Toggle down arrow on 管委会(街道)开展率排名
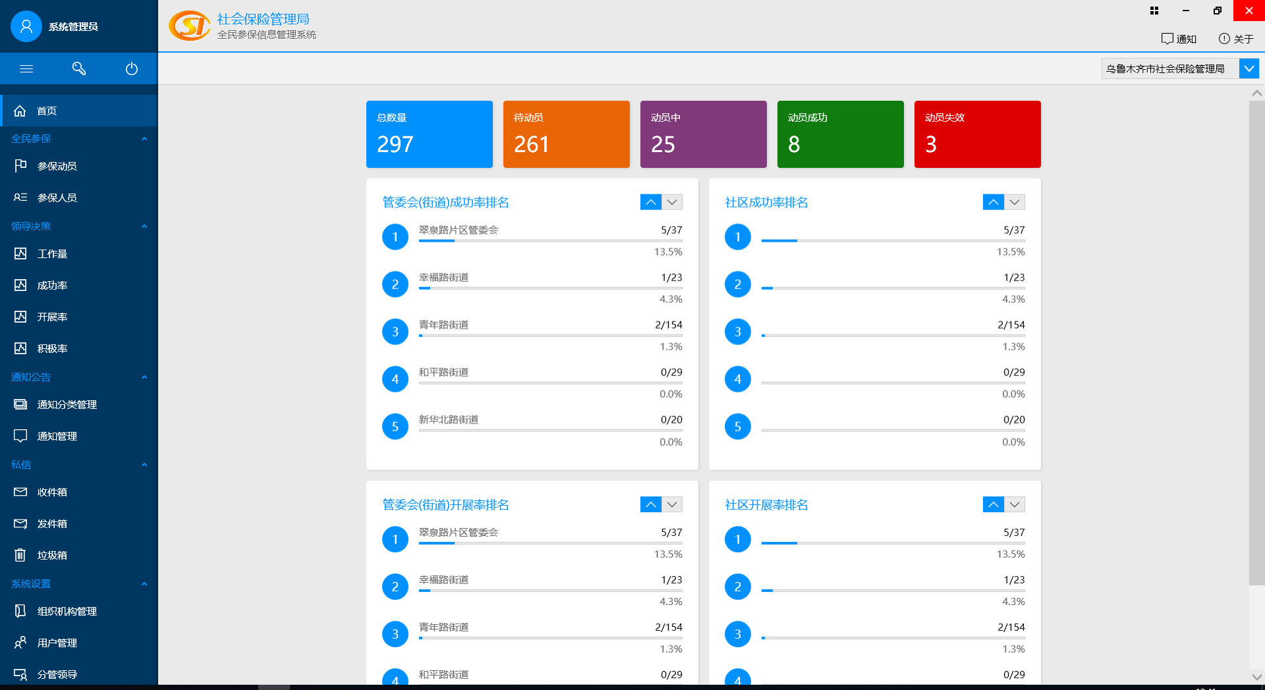The height and width of the screenshot is (690, 1265). click(672, 504)
